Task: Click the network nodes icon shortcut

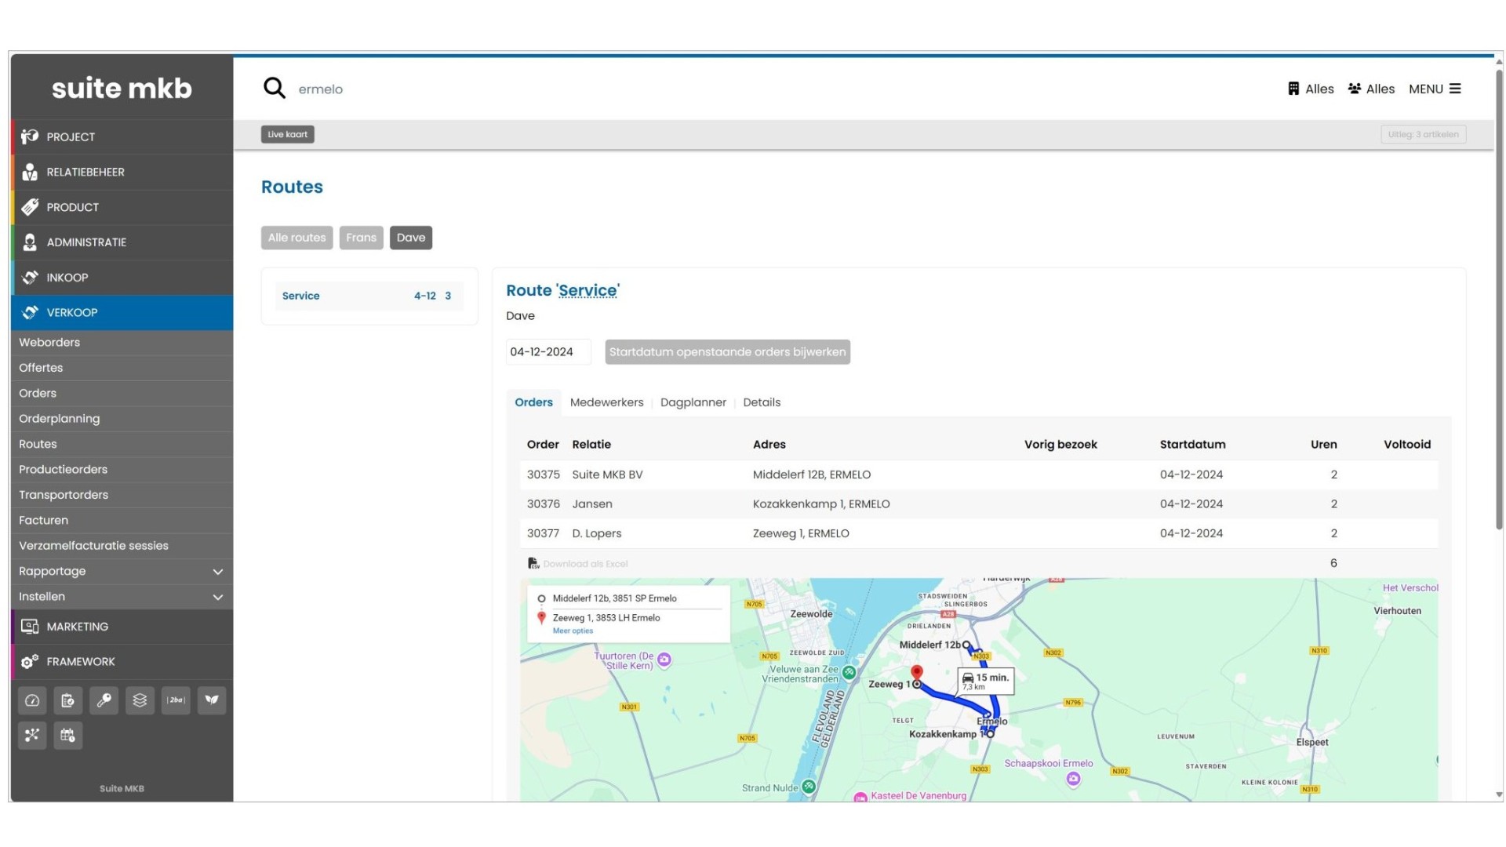Action: 32,736
